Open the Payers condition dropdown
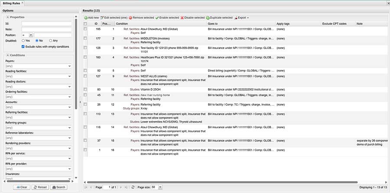 (69, 66)
